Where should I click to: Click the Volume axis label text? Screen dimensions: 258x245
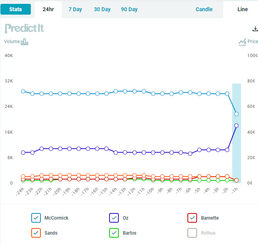(12, 41)
